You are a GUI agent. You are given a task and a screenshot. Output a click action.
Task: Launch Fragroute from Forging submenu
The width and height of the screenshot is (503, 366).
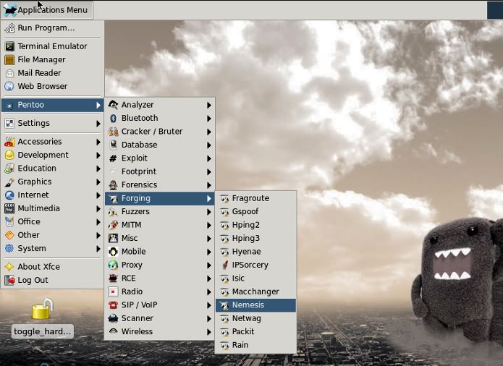255,198
